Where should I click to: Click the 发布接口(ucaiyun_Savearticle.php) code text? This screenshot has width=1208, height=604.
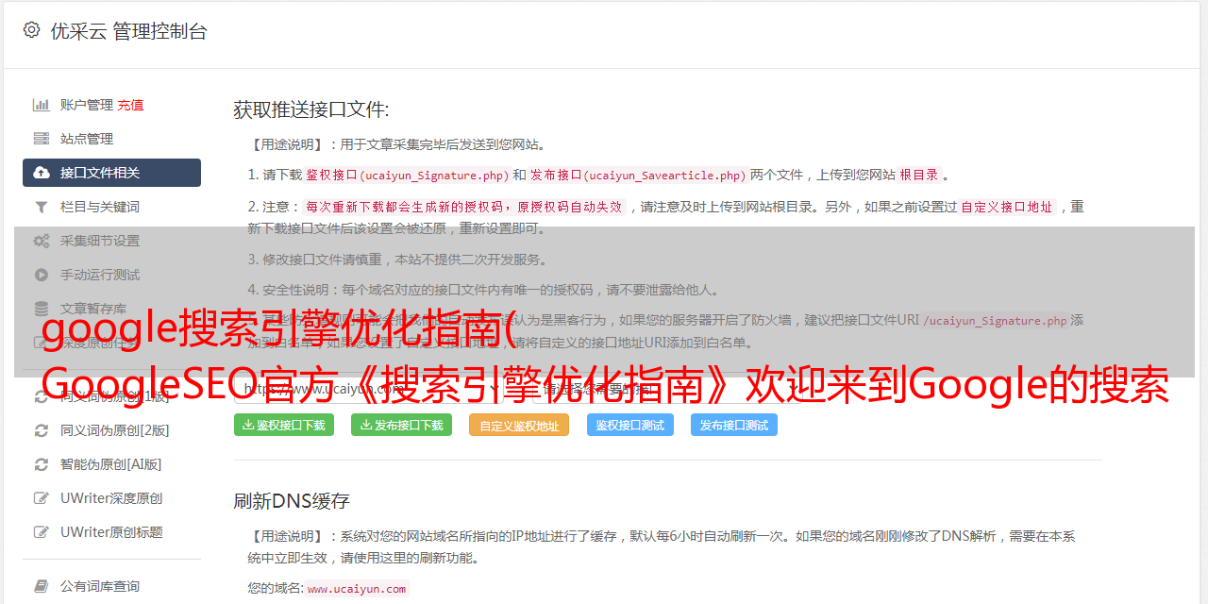pyautogui.click(x=638, y=175)
